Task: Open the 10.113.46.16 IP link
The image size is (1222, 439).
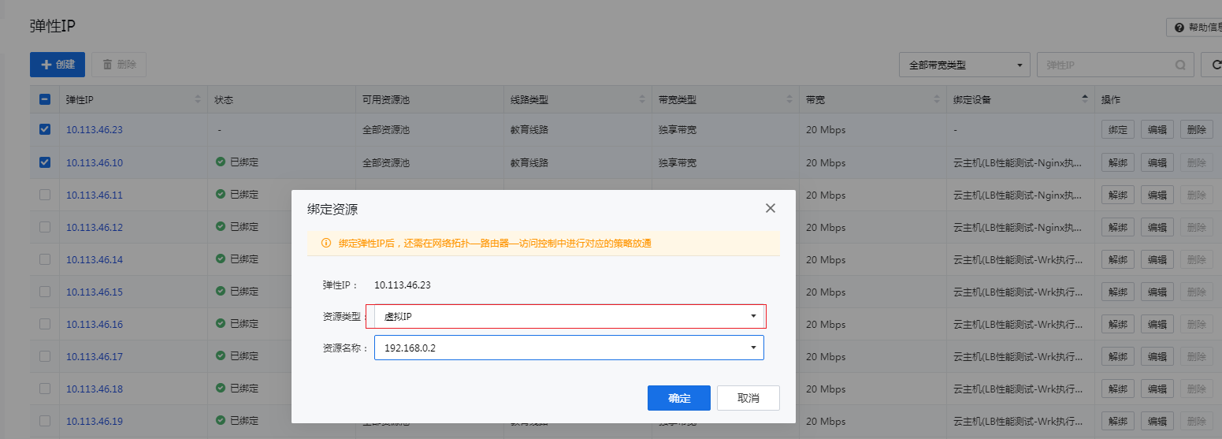Action: [x=95, y=324]
